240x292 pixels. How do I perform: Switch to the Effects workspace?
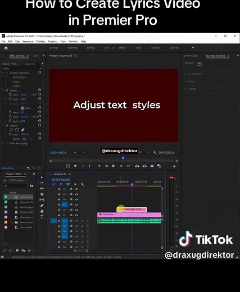click(123, 48)
